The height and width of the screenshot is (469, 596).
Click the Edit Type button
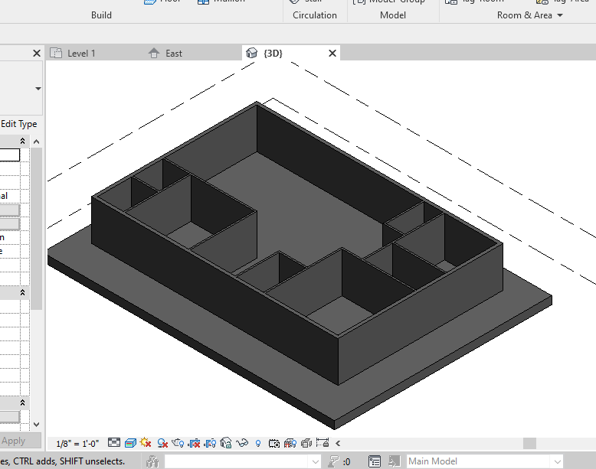click(x=18, y=124)
